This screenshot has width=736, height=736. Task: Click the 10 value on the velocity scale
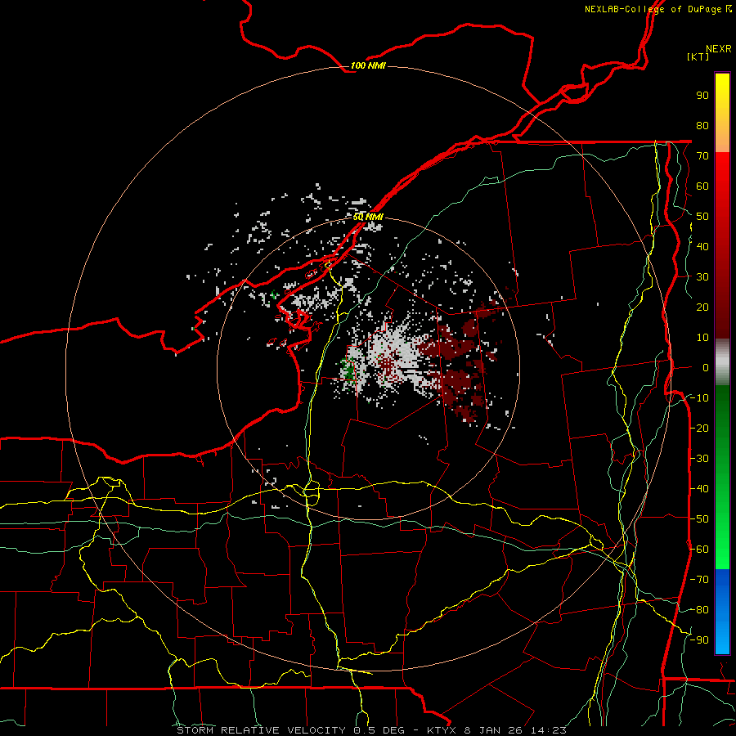pyautogui.click(x=702, y=338)
